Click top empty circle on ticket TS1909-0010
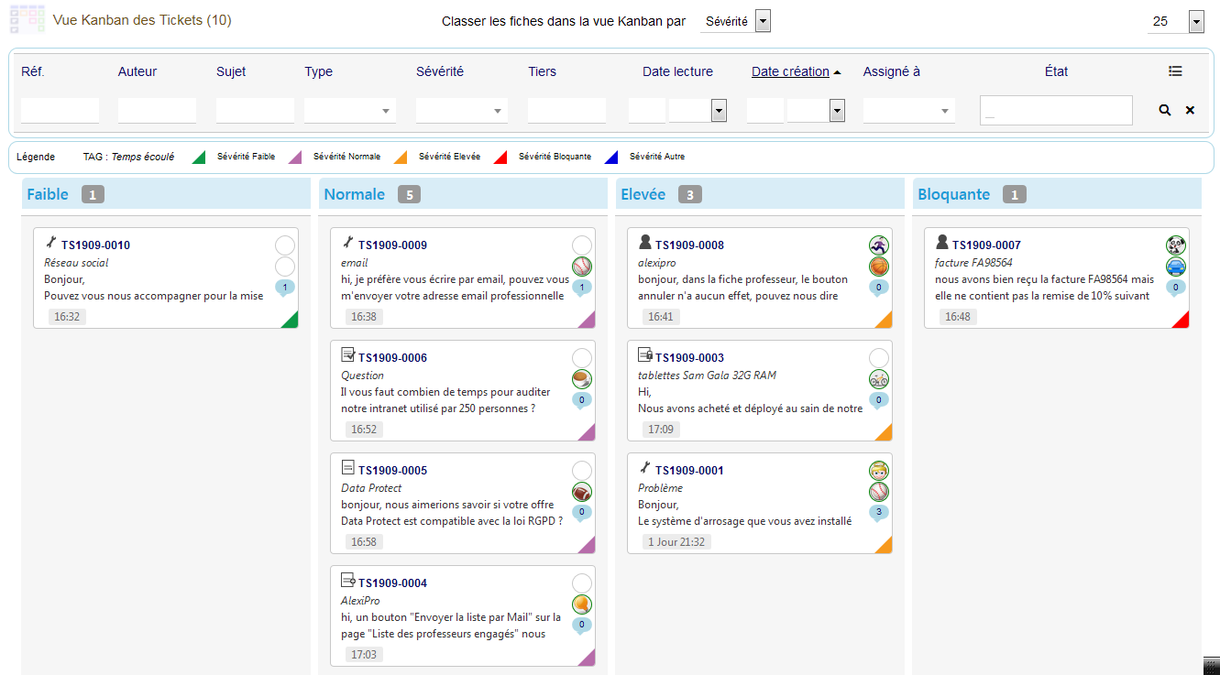 click(285, 245)
